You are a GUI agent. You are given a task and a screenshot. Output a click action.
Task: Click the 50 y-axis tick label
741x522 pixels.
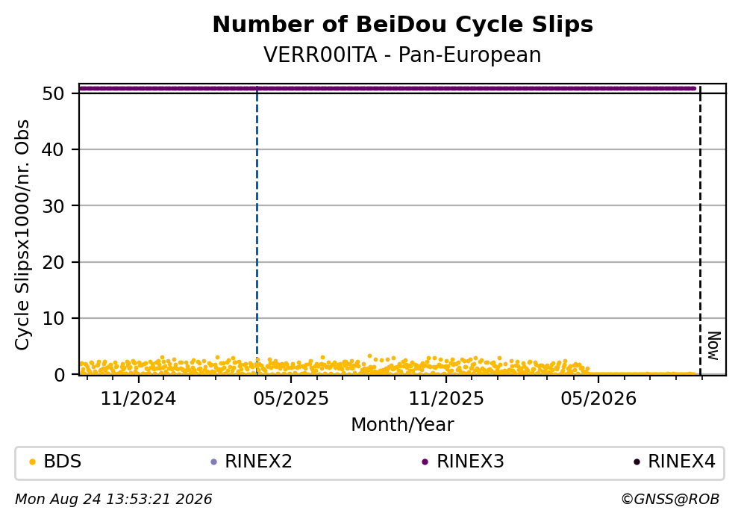(x=53, y=93)
